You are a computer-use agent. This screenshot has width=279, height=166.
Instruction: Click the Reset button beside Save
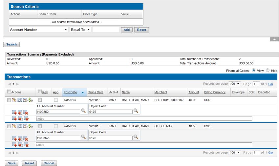tap(29, 163)
